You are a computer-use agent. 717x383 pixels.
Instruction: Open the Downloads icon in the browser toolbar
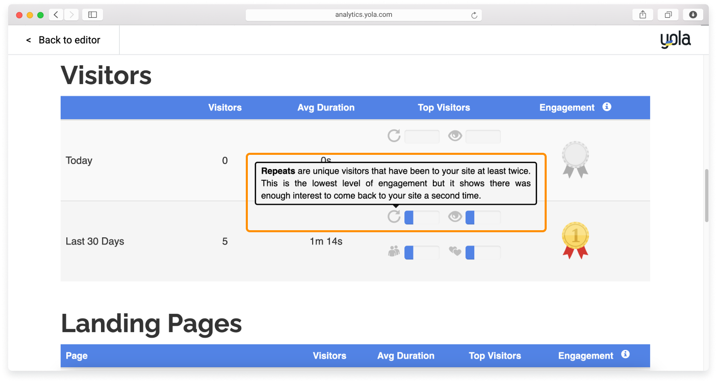pos(693,14)
